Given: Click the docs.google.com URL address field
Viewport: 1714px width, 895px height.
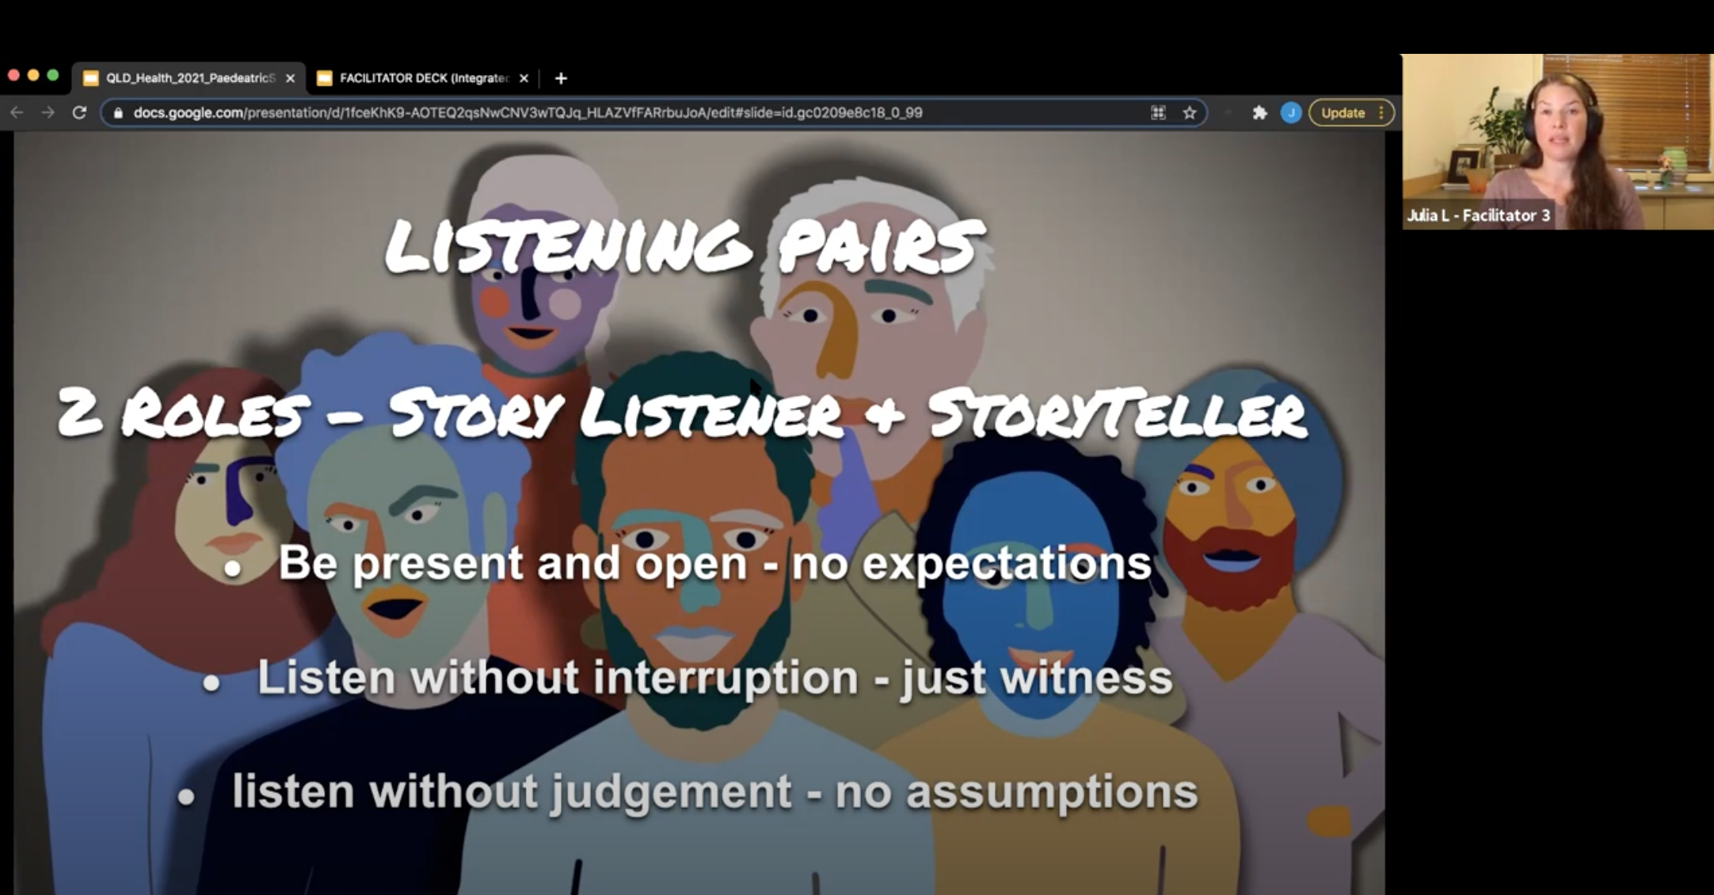Looking at the screenshot, I should click(528, 112).
